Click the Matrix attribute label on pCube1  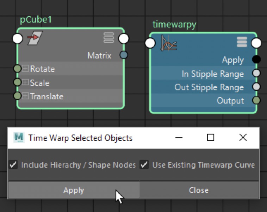[x=99, y=56]
